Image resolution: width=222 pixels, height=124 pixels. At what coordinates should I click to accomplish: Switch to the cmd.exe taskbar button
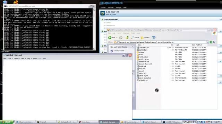point(172,122)
